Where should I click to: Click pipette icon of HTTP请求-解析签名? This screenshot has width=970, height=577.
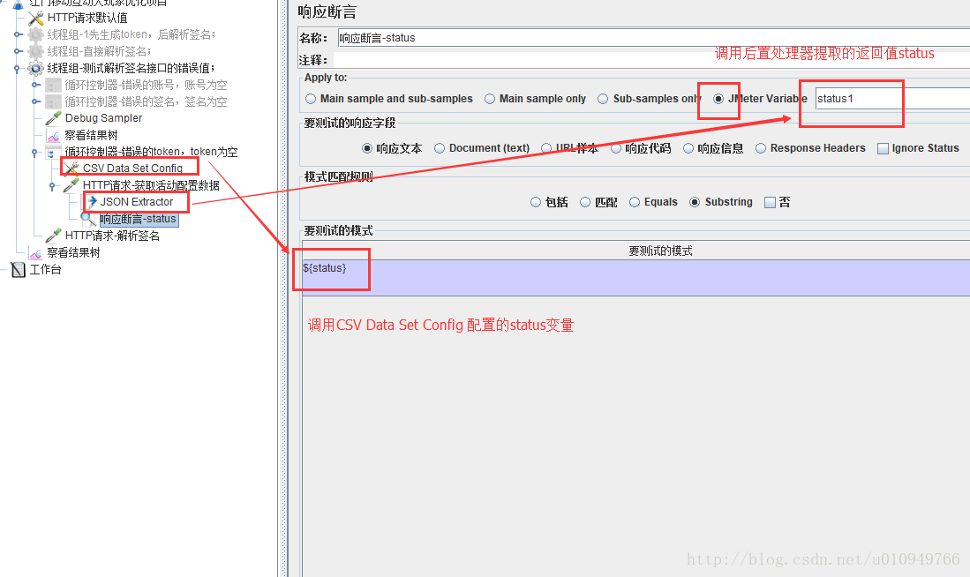click(54, 236)
